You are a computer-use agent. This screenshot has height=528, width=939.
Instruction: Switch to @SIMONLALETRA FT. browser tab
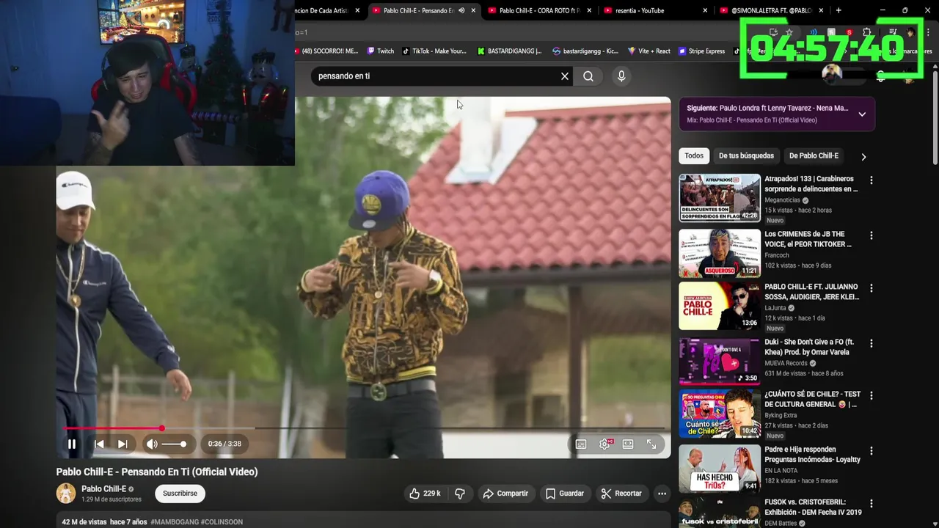pos(770,10)
